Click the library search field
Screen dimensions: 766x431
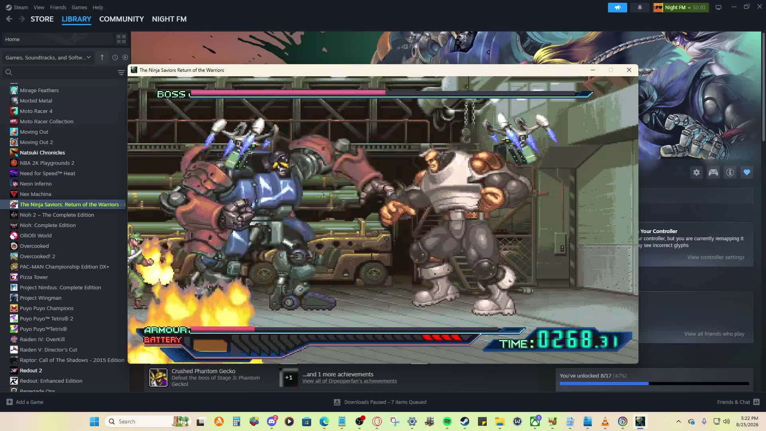point(60,72)
